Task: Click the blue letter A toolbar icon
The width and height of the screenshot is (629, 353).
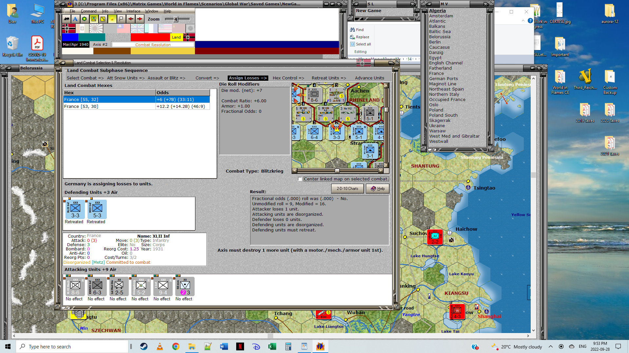Action: click(75, 19)
